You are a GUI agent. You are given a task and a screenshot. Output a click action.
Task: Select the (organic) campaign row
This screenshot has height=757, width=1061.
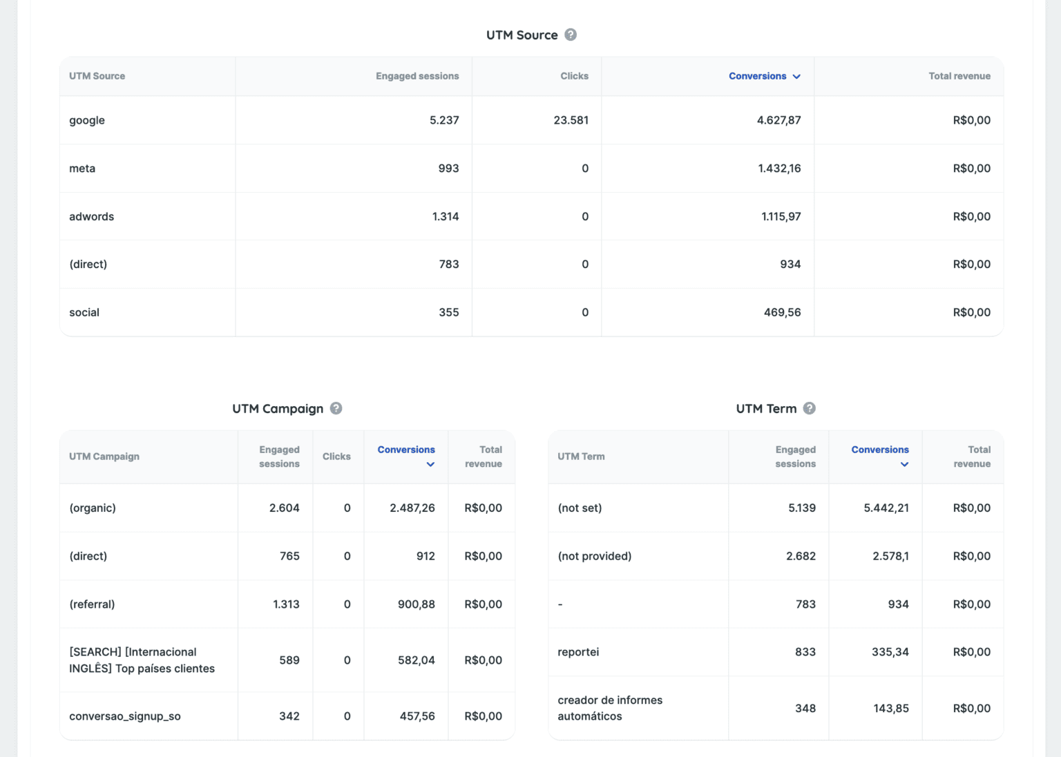tap(93, 508)
